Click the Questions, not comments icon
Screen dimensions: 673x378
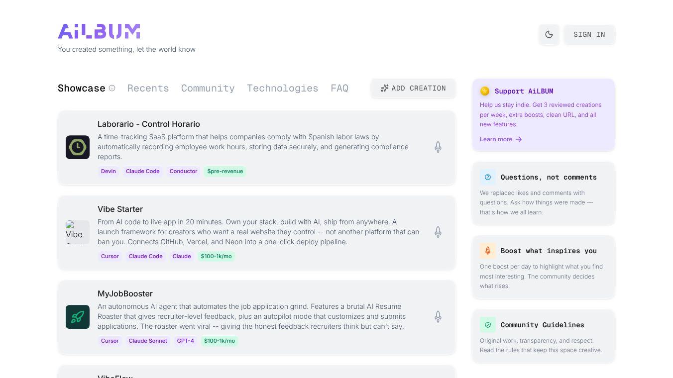[487, 177]
